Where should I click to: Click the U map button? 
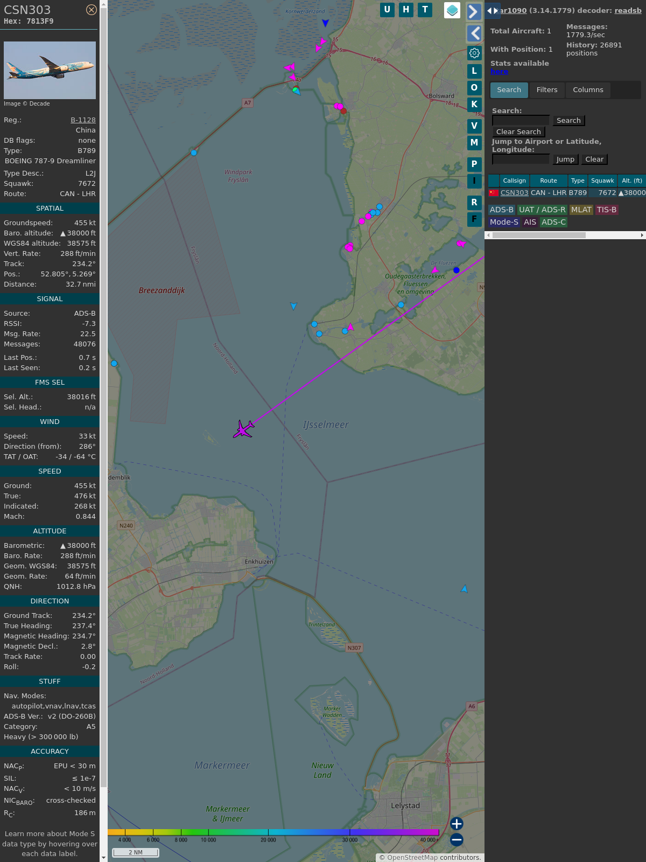387,10
